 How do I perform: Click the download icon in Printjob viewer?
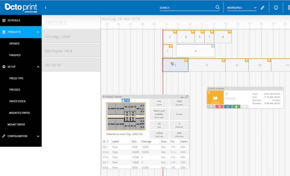[123, 100]
